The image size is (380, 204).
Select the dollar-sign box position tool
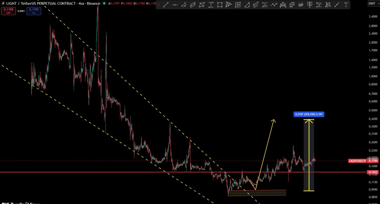point(310,5)
